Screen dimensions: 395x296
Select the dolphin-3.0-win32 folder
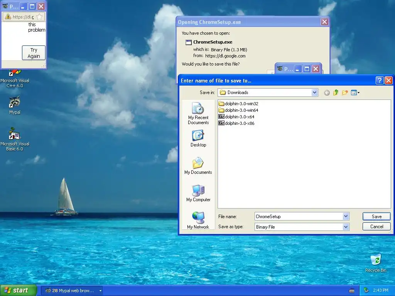click(238, 104)
